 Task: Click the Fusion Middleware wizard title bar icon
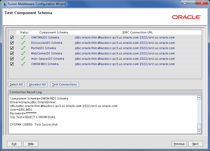[x=4, y=4]
